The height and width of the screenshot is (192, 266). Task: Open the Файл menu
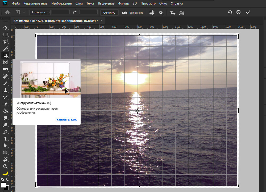pyautogui.click(x=16, y=3)
